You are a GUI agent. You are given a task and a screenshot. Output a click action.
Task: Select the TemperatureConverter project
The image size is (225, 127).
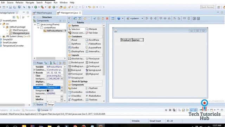13,46
